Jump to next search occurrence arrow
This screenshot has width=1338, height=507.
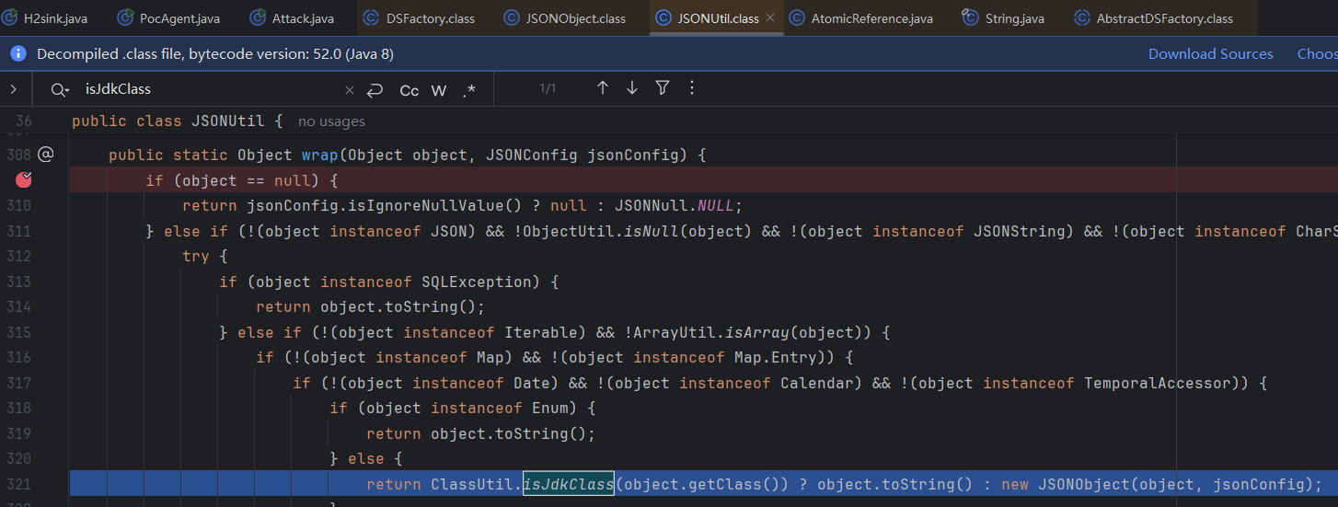[632, 88]
